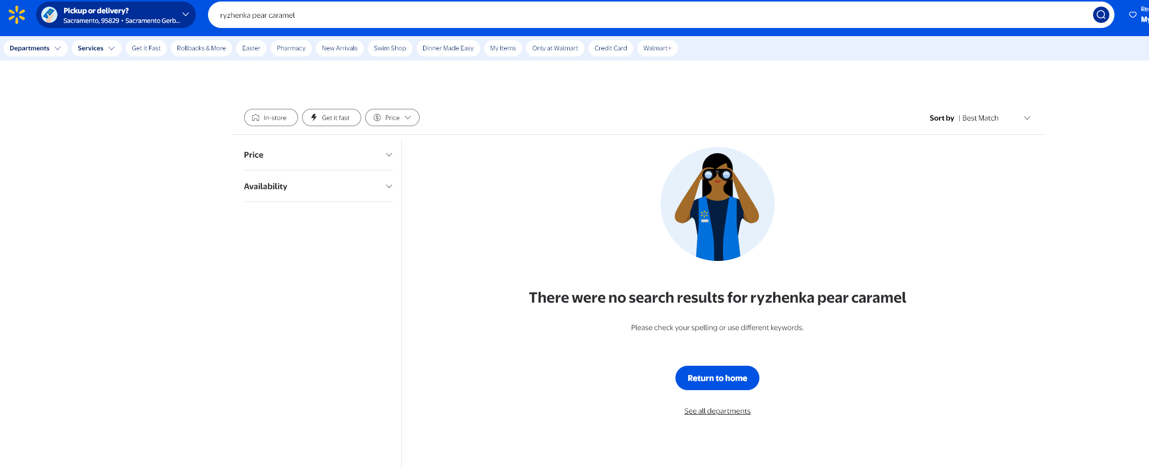Open the Pickup or delivery location selector

(x=116, y=15)
